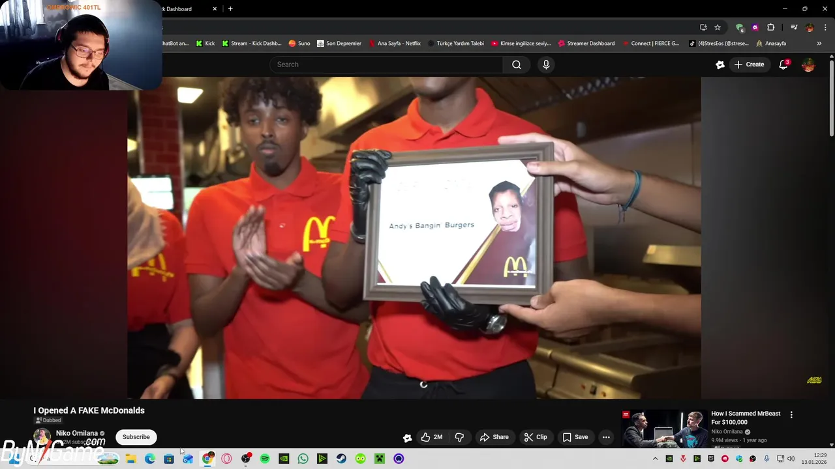Open OBS Studio from taskbar
This screenshot has width=835, height=469.
[245, 459]
